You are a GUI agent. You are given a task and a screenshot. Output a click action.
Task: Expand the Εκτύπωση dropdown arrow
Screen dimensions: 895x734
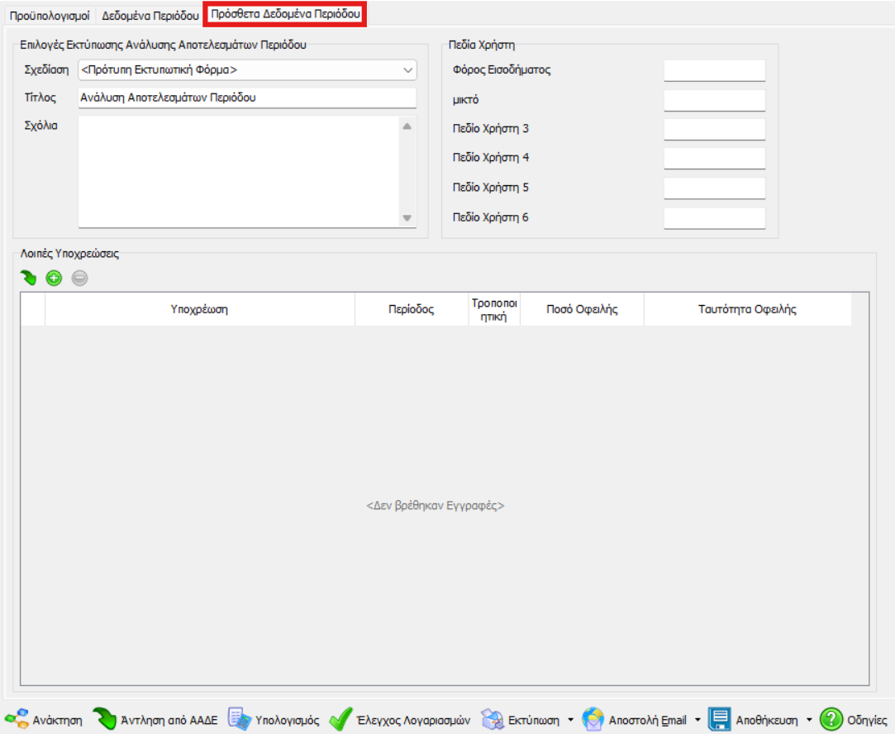pyautogui.click(x=570, y=720)
